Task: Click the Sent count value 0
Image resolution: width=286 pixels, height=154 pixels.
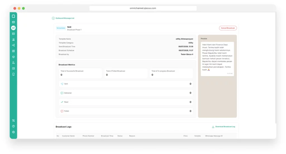Action: [190, 84]
